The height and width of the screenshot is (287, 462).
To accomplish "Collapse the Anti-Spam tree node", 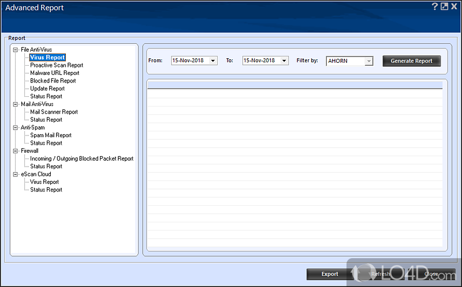I will [16, 127].
